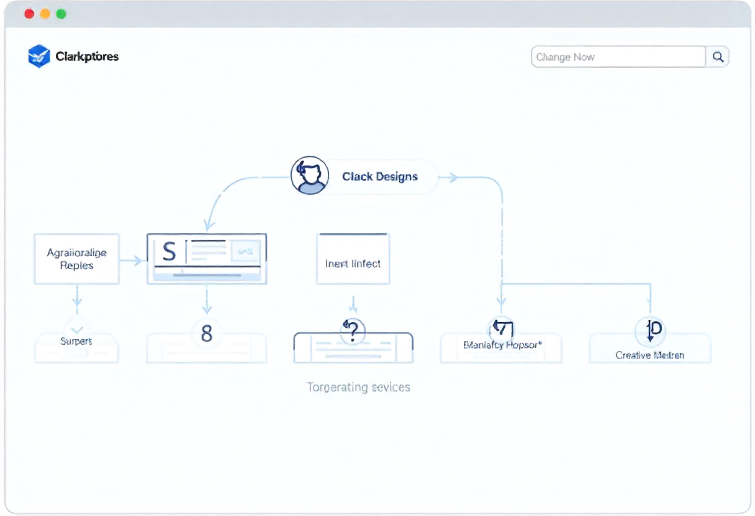The width and height of the screenshot is (755, 516).
Task: Click the Clack Designs label
Action: pyautogui.click(x=380, y=177)
